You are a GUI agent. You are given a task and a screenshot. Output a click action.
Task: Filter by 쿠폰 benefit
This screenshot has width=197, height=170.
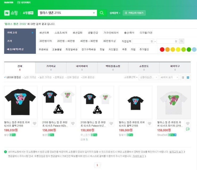click(124, 49)
